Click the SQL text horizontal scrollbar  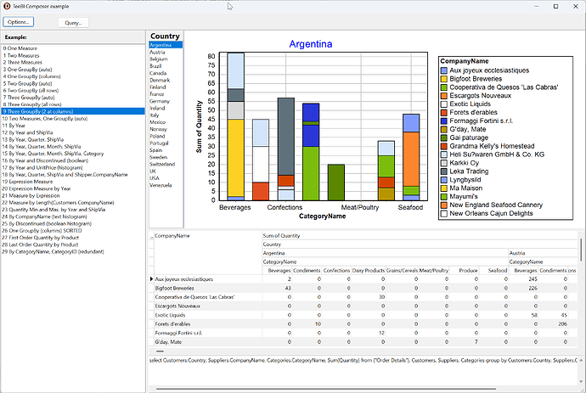pyautogui.click(x=326, y=389)
